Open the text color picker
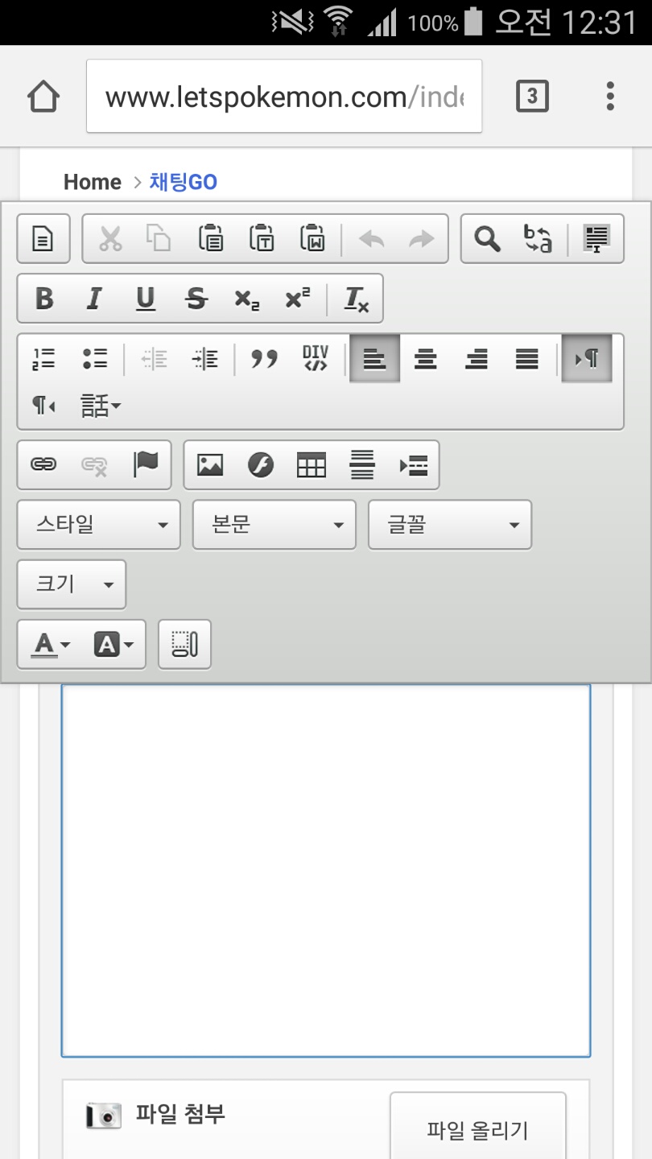This screenshot has width=652, height=1159. [52, 644]
